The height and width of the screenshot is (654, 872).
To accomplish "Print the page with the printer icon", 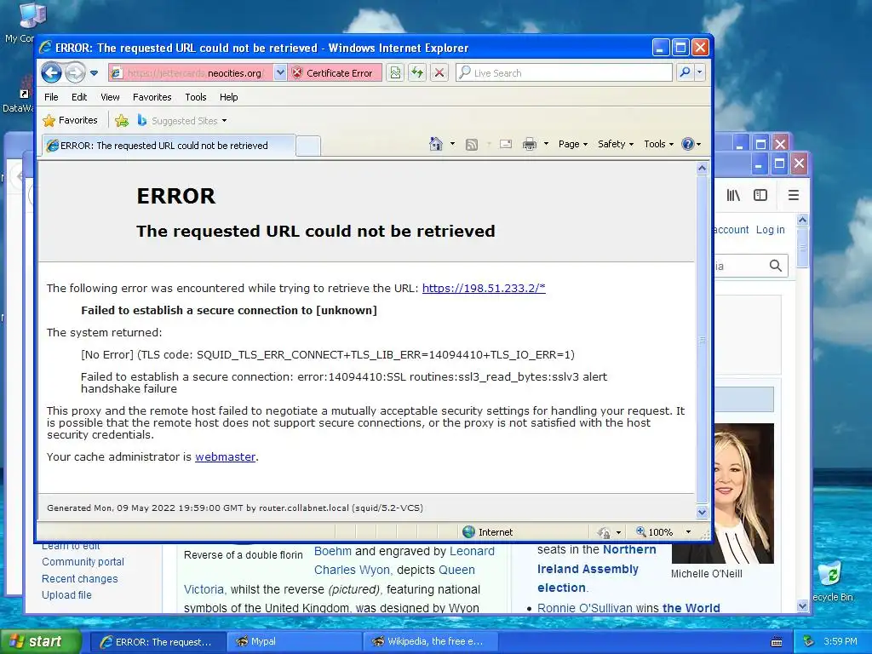I will 530,145.
